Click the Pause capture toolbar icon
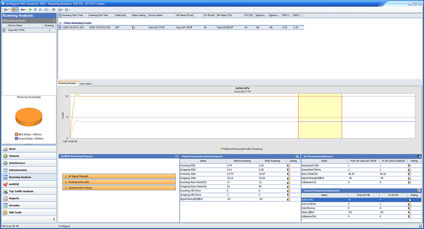 point(35,10)
